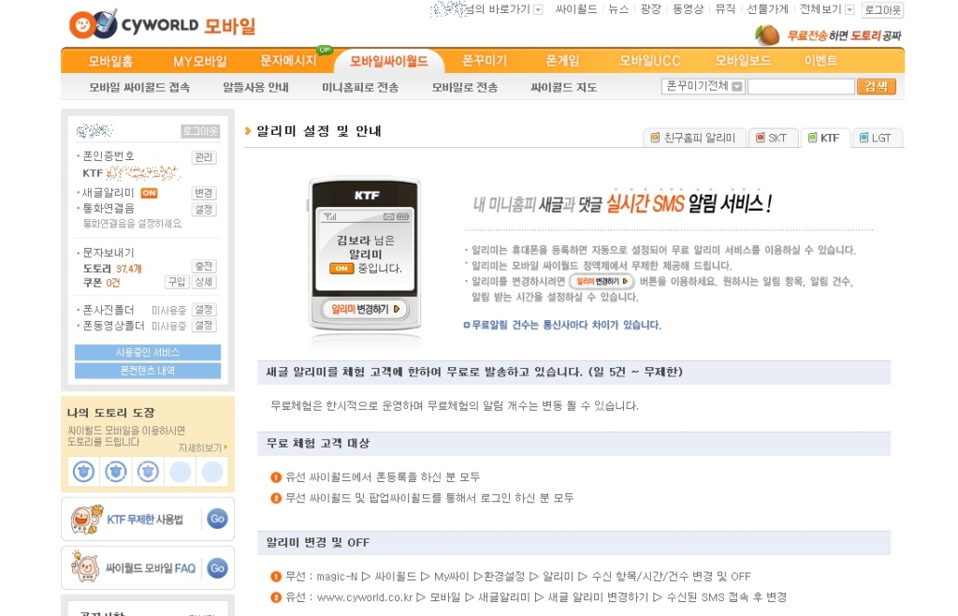Click 충전 button for 도토리
The height and width of the screenshot is (616, 958).
point(203,267)
